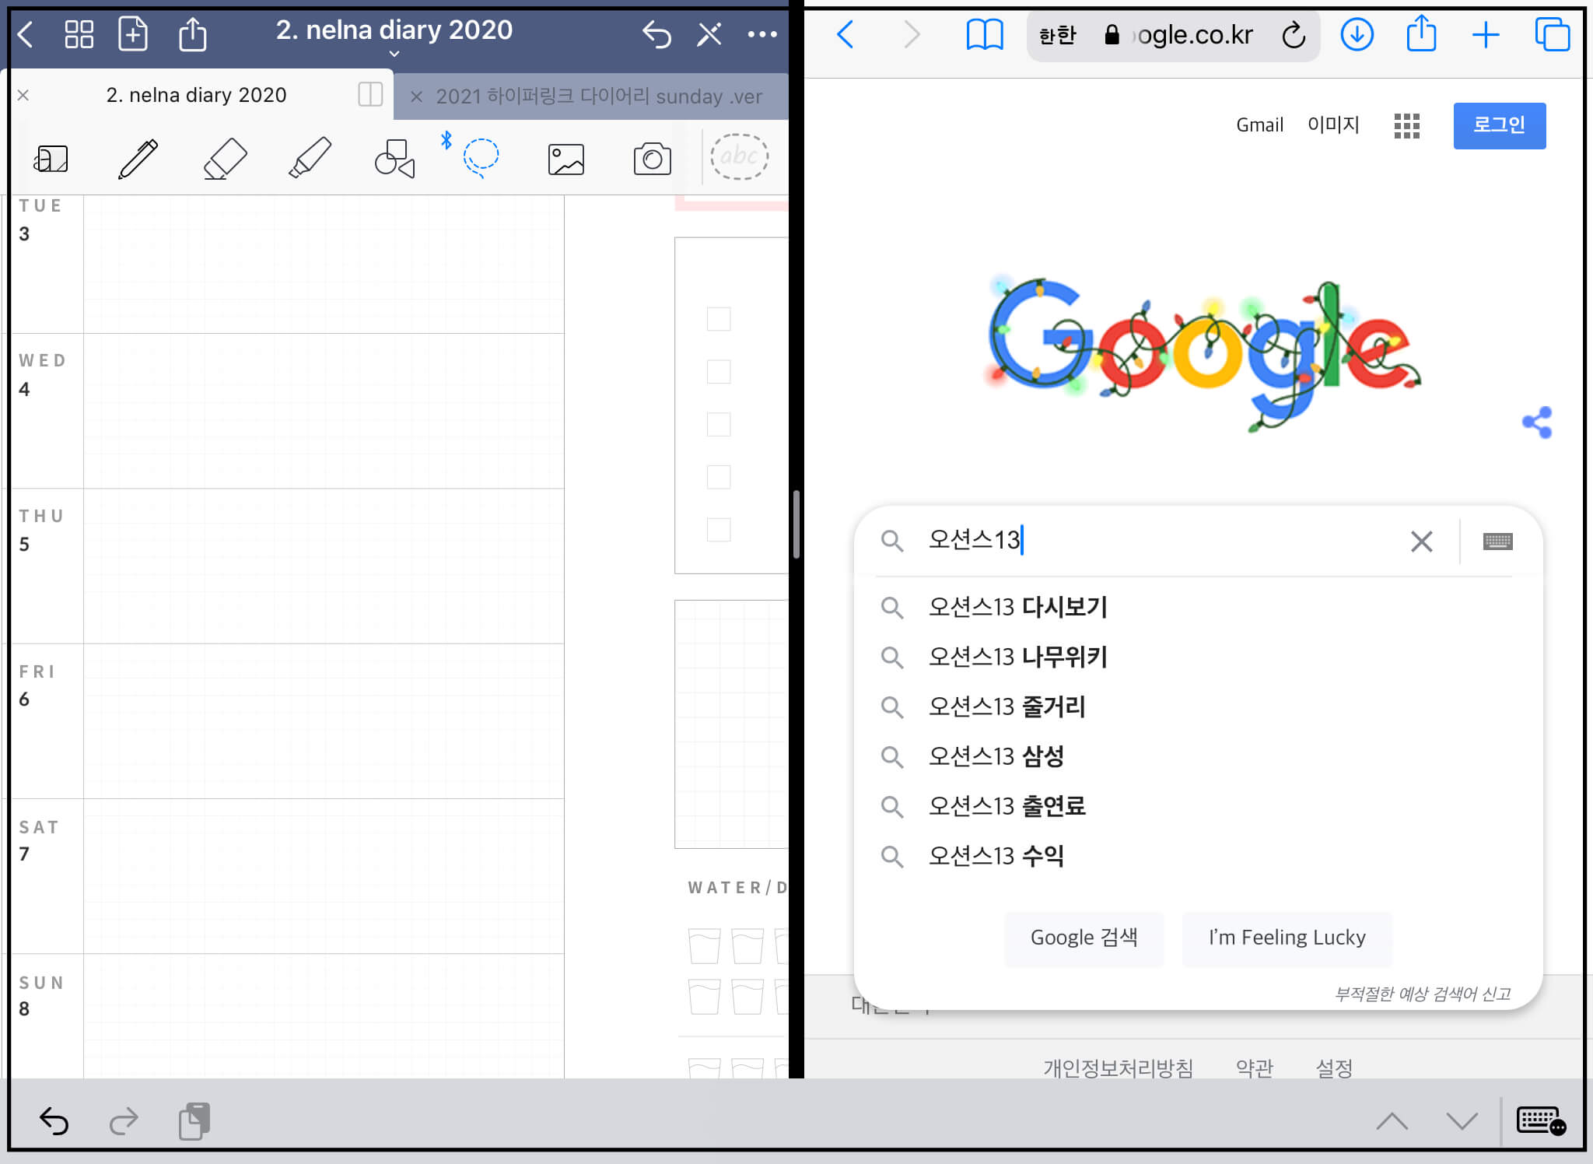Select the Eraser tool

tap(226, 159)
